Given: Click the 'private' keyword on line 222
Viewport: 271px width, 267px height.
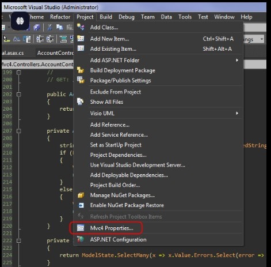Looking at the screenshot, I should 58,240.
